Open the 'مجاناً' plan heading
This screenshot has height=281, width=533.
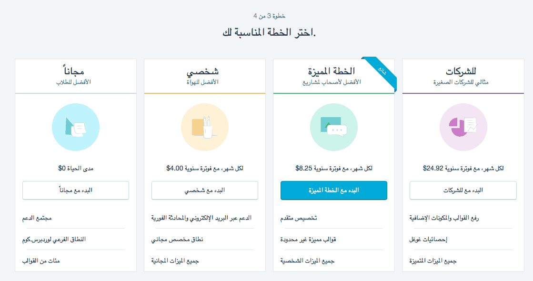point(74,71)
